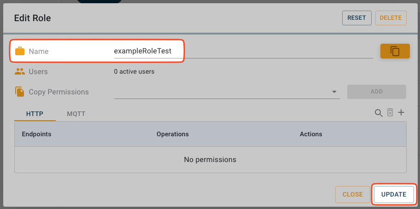The height and width of the screenshot is (209, 420).
Task: Save changes with the UPDATE button
Action: [x=394, y=194]
